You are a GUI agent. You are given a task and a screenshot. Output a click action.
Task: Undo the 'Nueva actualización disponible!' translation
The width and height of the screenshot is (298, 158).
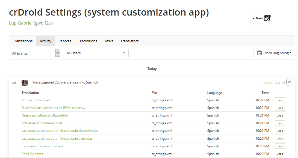pyautogui.click(x=280, y=115)
